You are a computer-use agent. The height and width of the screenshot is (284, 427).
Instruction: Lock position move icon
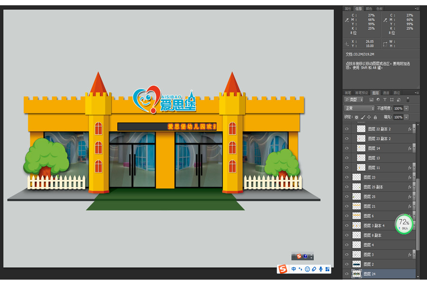pyautogui.click(x=369, y=117)
